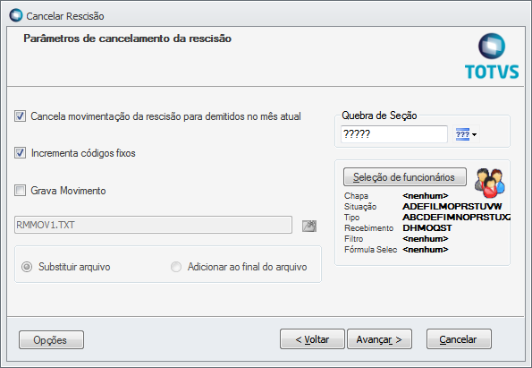This screenshot has width=532, height=368.
Task: Proceed with the Avançar button
Action: pyautogui.click(x=379, y=339)
